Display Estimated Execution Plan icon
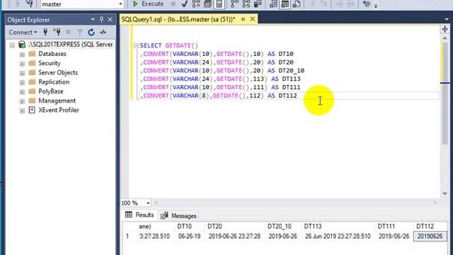Screen dimensions: 453x255 coord(196,4)
